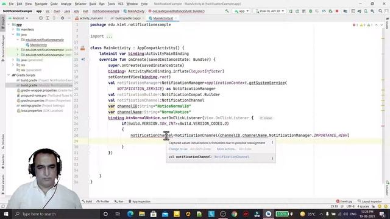390x219 pixels.
Task: Open the Pixel XL API 30 device dropdown
Action: 269,11
